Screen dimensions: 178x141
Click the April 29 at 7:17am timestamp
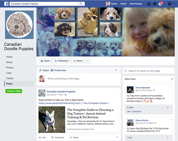click(x=55, y=95)
